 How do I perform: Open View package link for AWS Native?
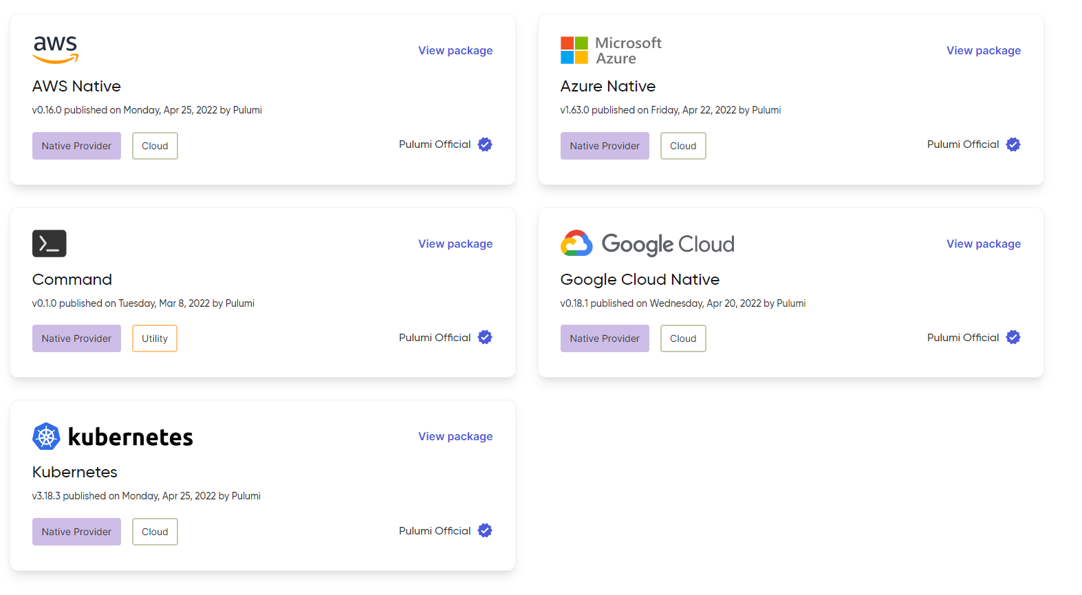pos(455,51)
